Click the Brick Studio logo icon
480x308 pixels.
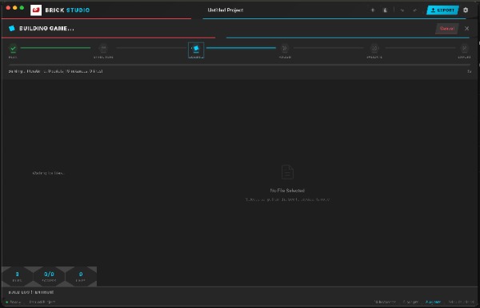36,10
